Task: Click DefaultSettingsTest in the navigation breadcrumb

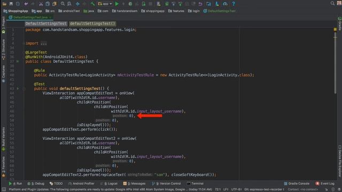Action: pos(219,11)
